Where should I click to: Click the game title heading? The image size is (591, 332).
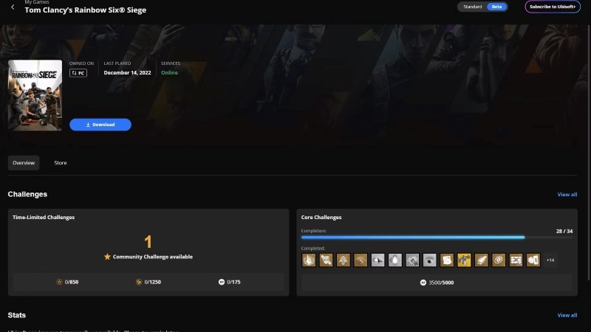tap(86, 10)
